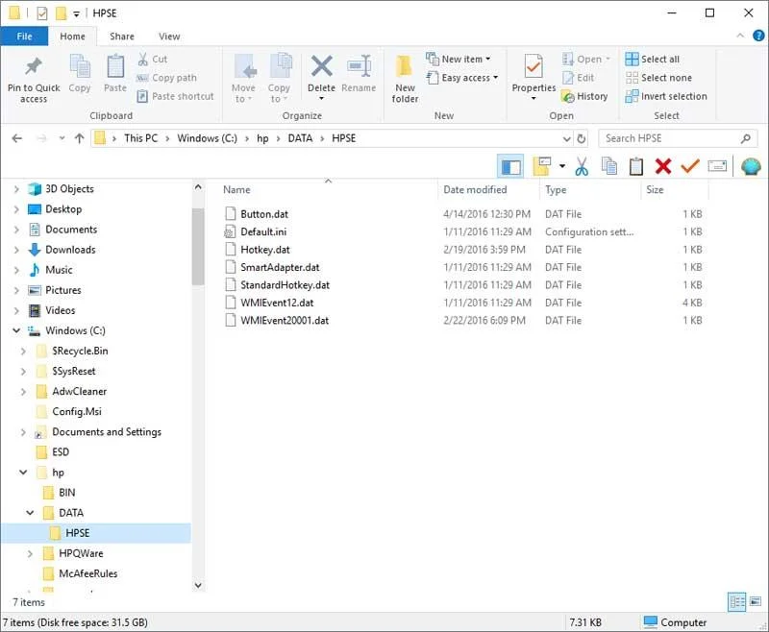Click copy icon in lower toolbar
Image resolution: width=769 pixels, height=632 pixels.
pyautogui.click(x=609, y=166)
